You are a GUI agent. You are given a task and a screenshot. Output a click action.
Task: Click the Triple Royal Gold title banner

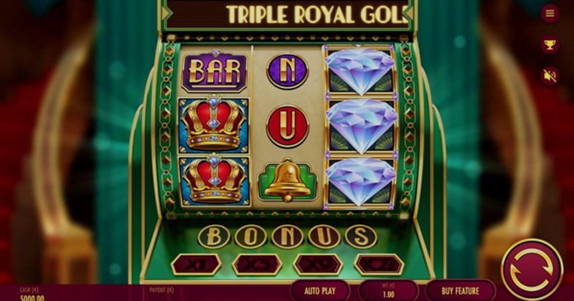pos(288,14)
